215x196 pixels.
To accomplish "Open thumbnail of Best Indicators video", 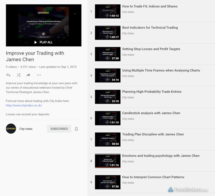I will 108,33.
